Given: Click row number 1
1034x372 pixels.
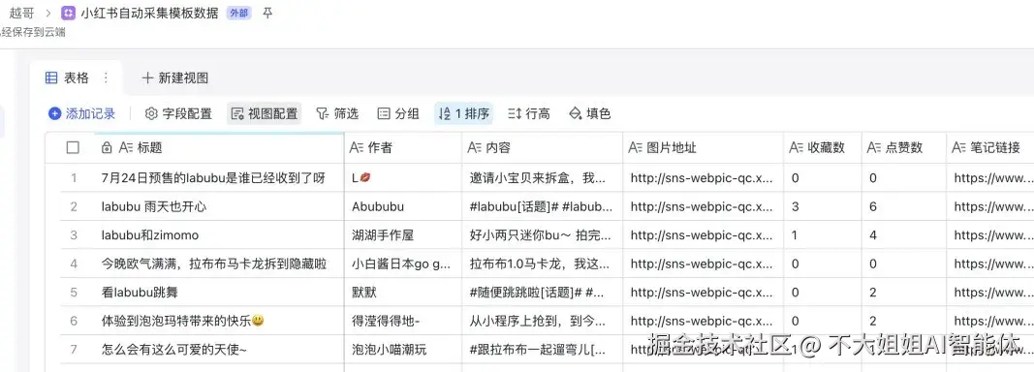Looking at the screenshot, I should tap(74, 178).
